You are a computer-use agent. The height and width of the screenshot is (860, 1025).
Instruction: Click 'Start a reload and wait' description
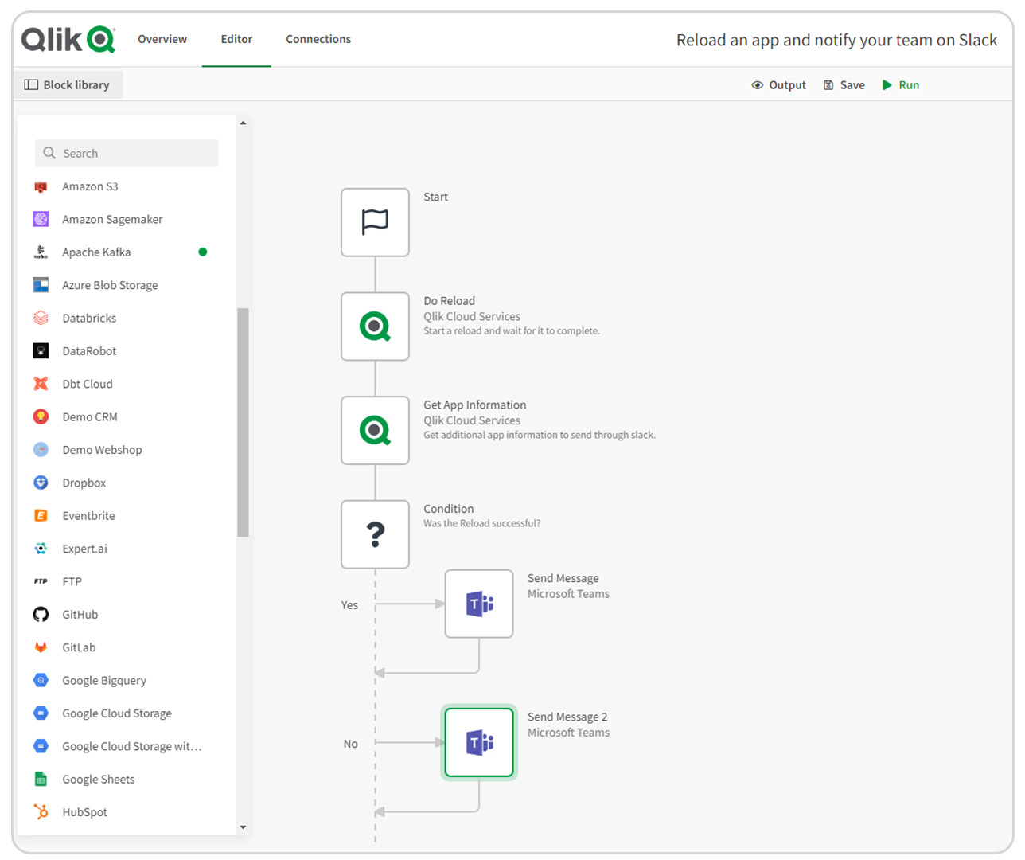pyautogui.click(x=512, y=330)
